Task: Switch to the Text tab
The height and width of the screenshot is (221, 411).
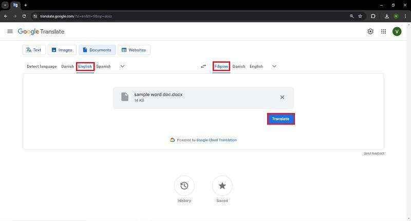Action: [x=34, y=50]
